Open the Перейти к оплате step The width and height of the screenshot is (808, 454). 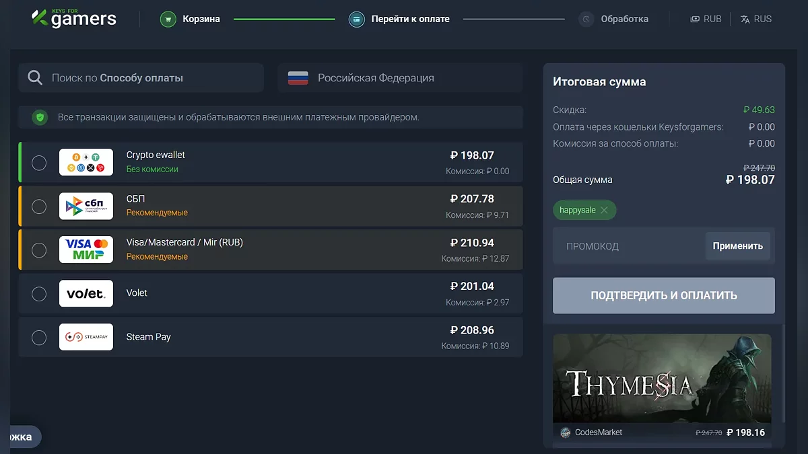(x=410, y=20)
